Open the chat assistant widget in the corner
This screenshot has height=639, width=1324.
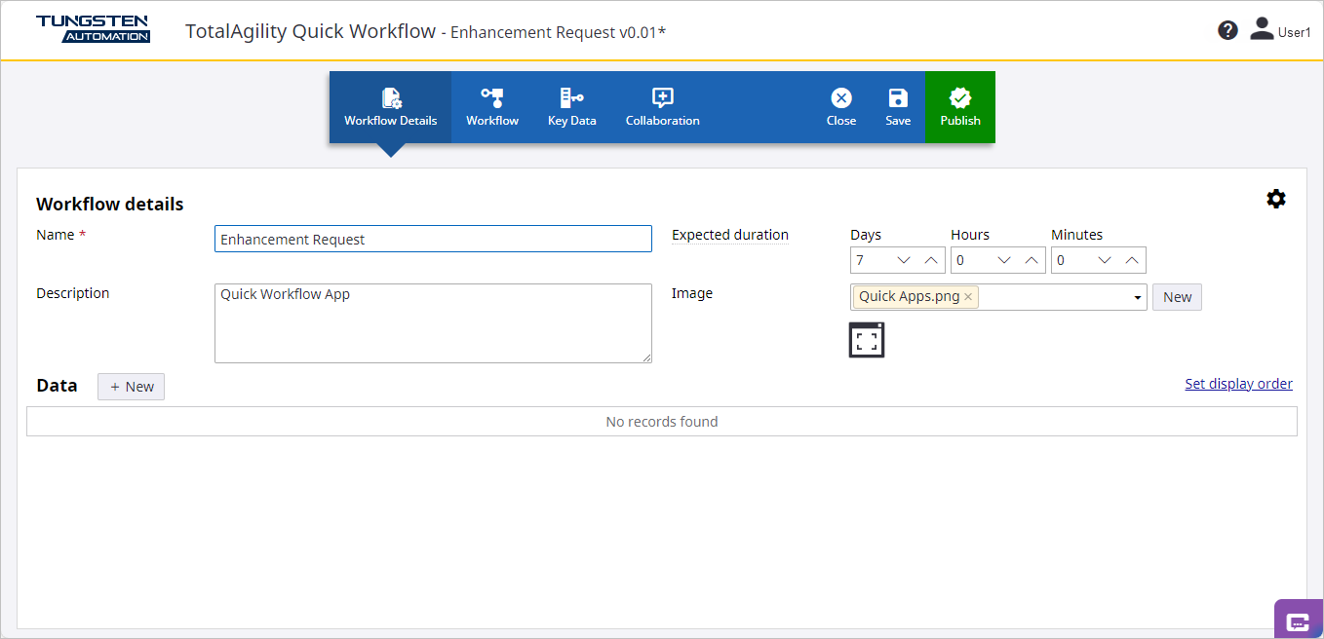click(x=1298, y=620)
